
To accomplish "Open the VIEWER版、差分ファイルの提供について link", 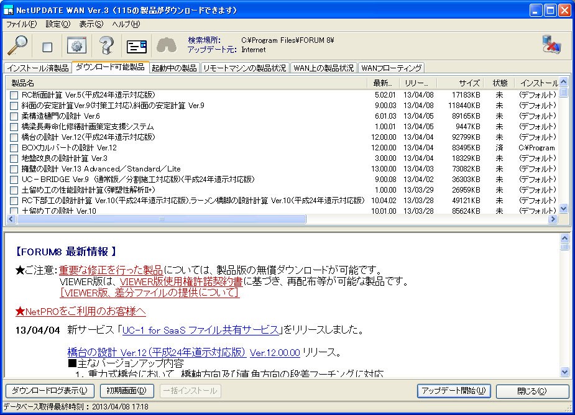I will [x=150, y=293].
